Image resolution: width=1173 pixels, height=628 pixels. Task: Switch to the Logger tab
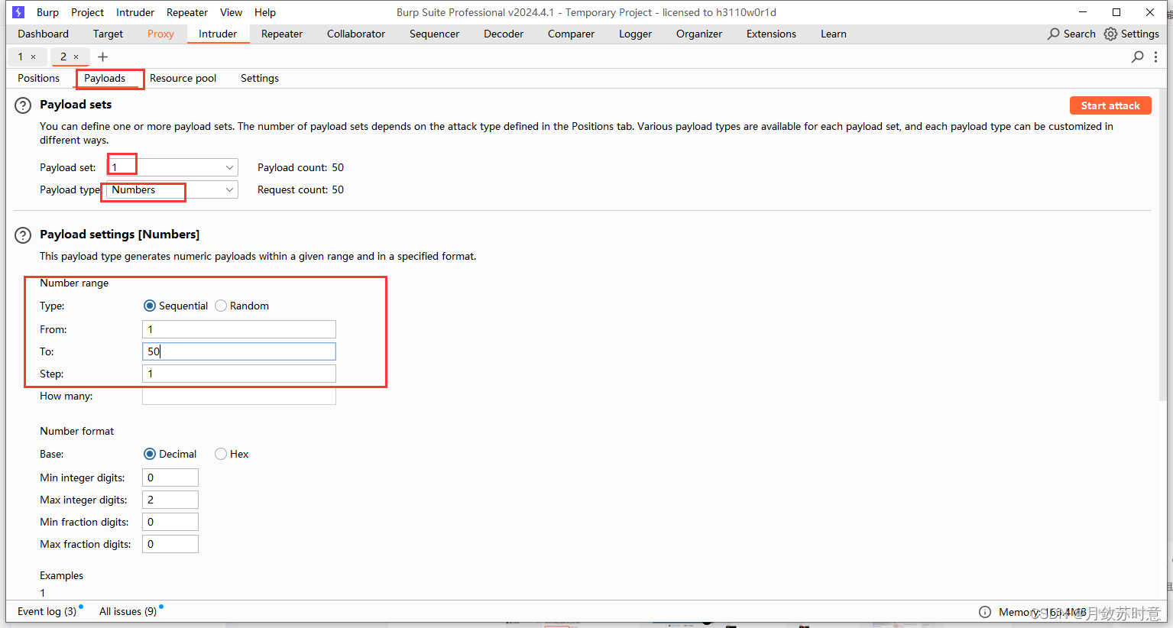pos(635,34)
